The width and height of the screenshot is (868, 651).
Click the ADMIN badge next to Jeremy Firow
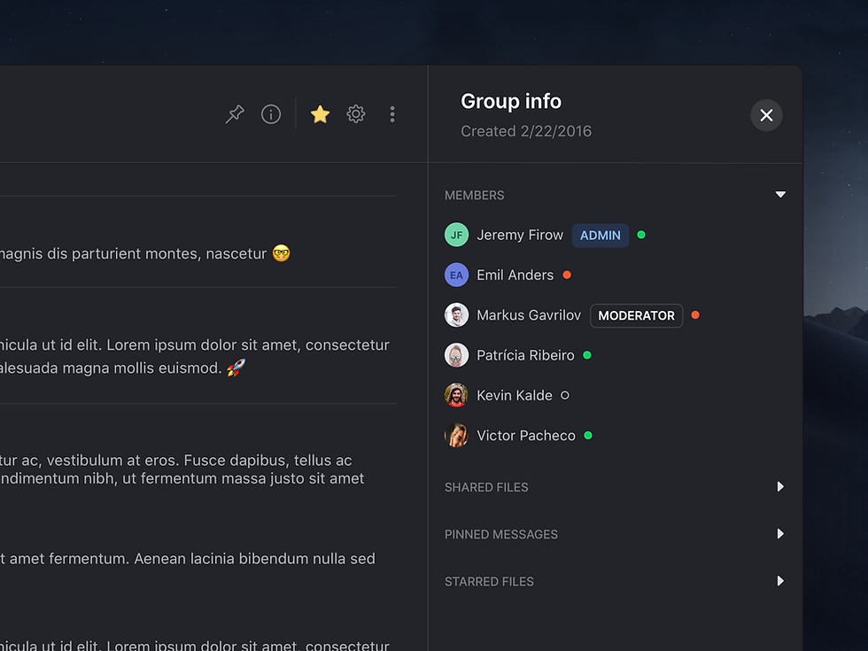tap(601, 236)
